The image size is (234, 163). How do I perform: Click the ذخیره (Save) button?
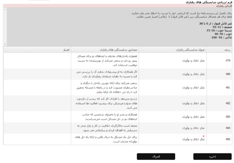point(213,157)
